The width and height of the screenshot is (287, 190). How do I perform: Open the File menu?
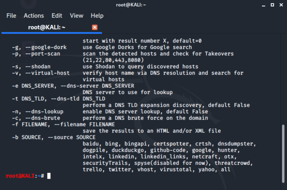click(11, 16)
